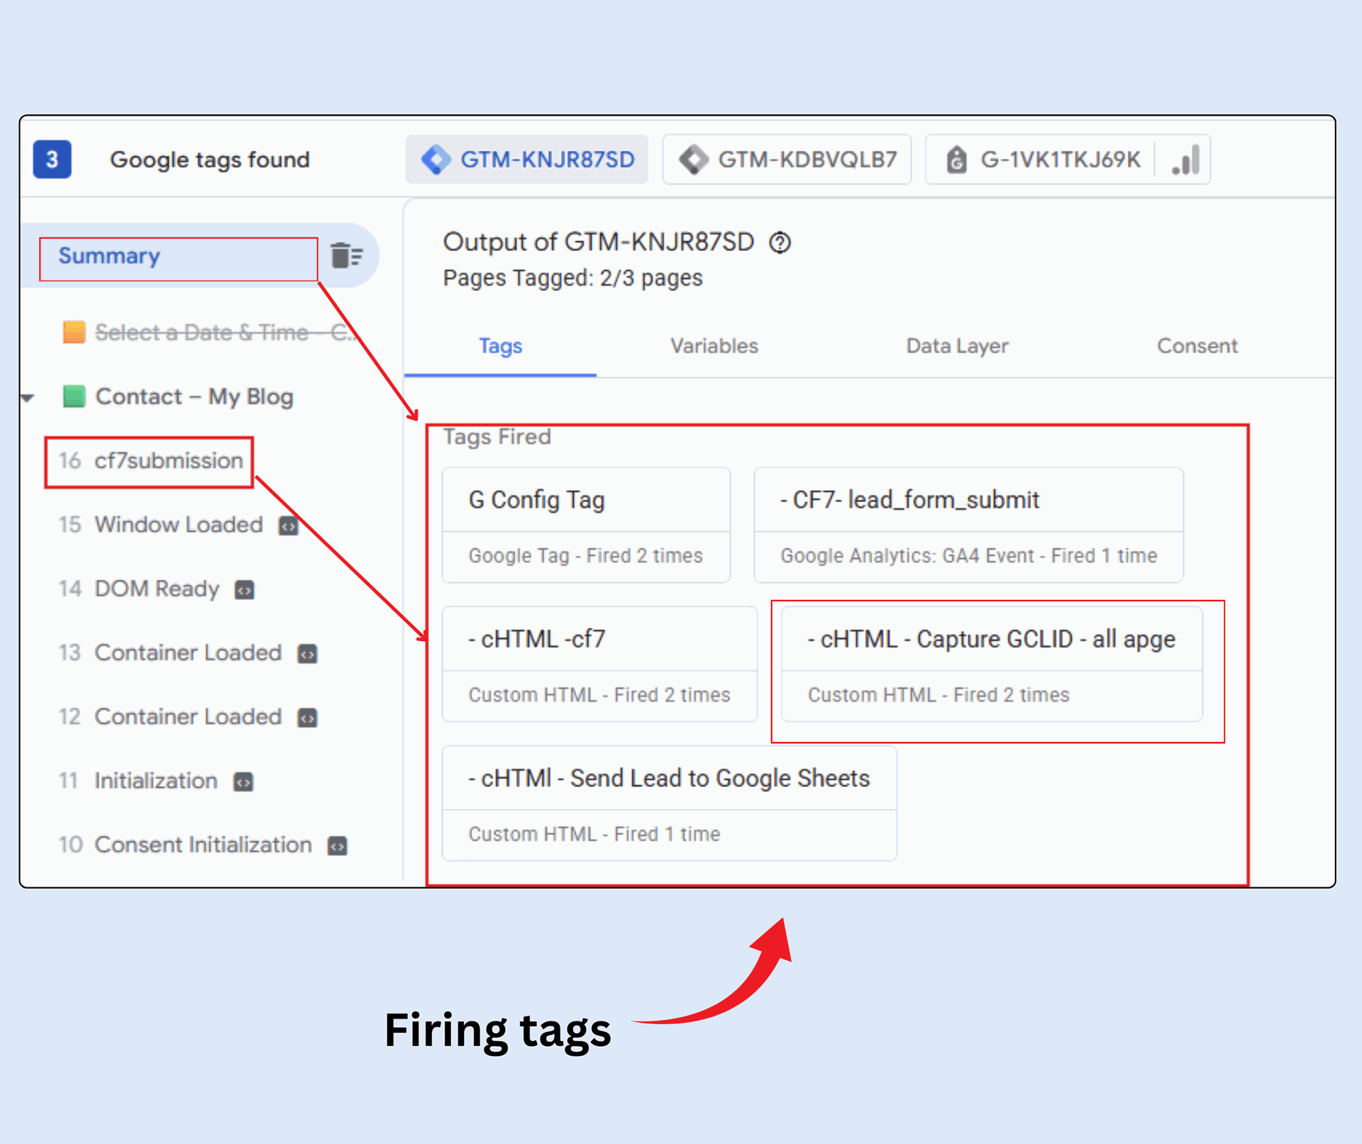Click code icon next to Window Loaded
Image resolution: width=1362 pixels, height=1144 pixels.
pos(288,526)
